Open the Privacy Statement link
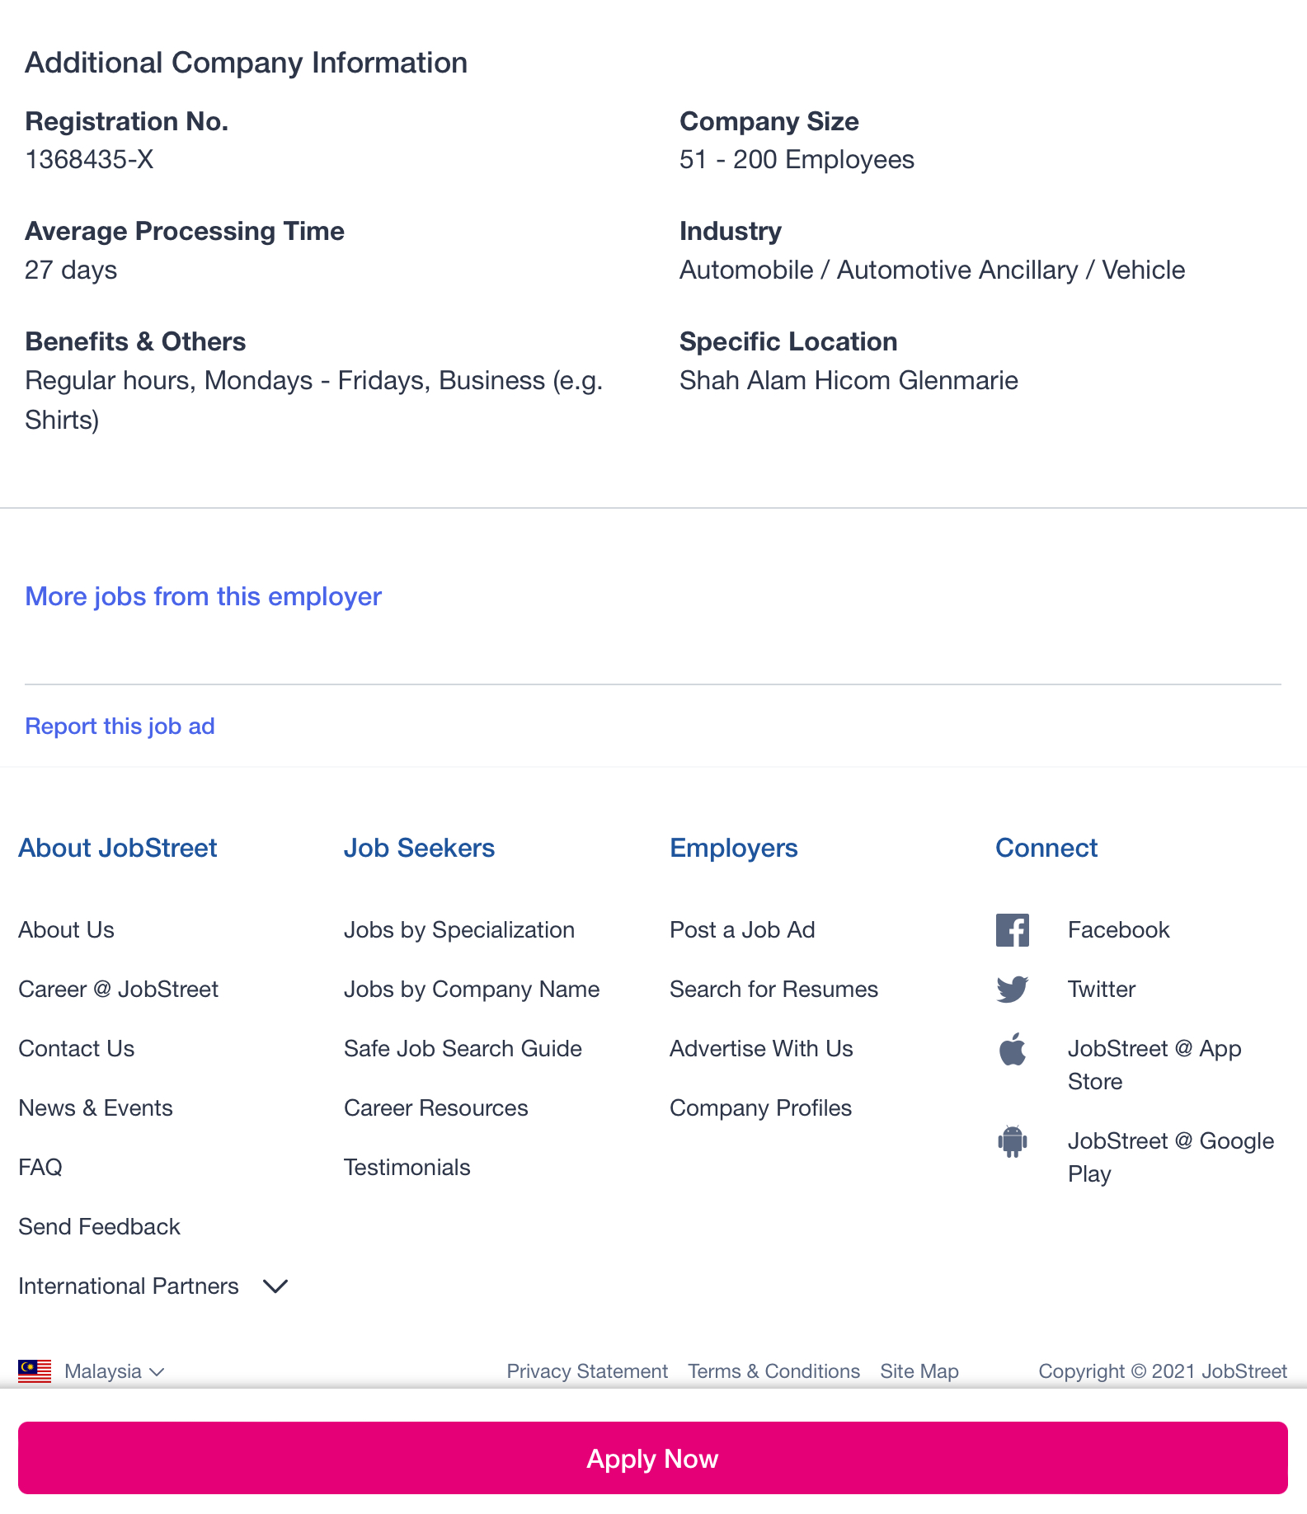The width and height of the screenshot is (1307, 1514). coord(586,1371)
